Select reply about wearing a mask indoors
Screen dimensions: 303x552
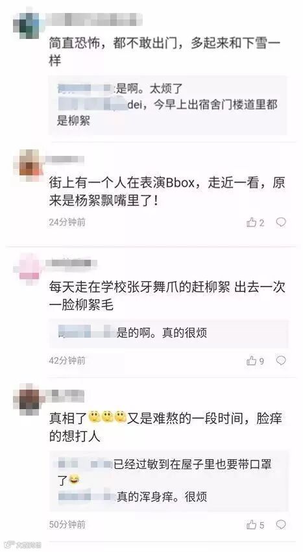165,471
